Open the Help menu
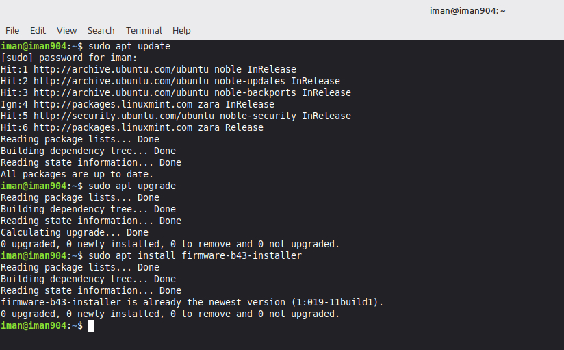This screenshot has height=350, width=564. (181, 30)
